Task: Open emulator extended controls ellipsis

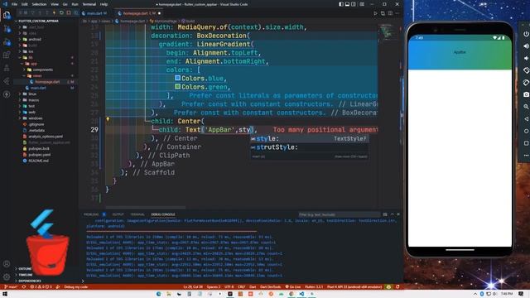Action: (x=526, y=156)
